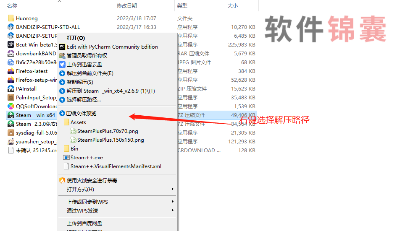Click the Steam++.exe file name
397x231 pixels.
coord(87,158)
